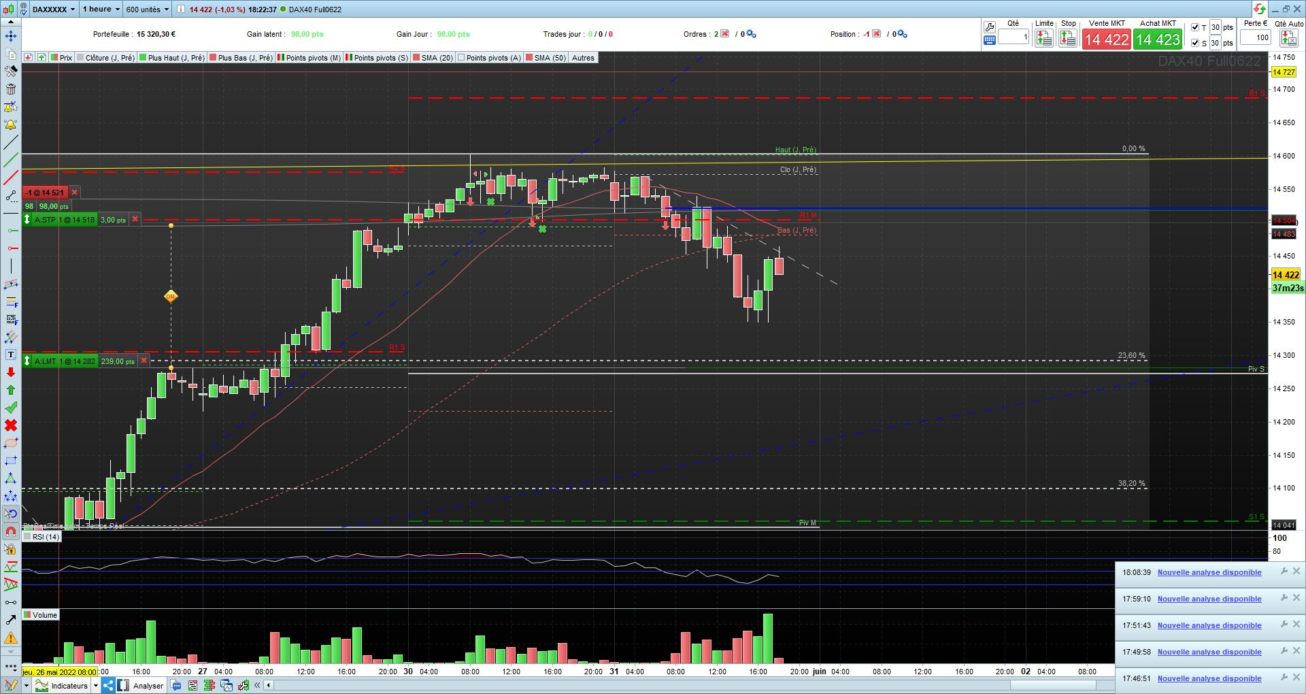1306x694 pixels.
Task: Uncheck the S stop checkbox
Action: click(x=1195, y=43)
